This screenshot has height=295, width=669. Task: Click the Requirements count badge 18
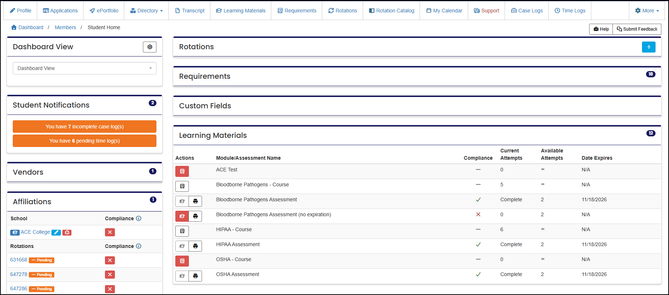(651, 74)
